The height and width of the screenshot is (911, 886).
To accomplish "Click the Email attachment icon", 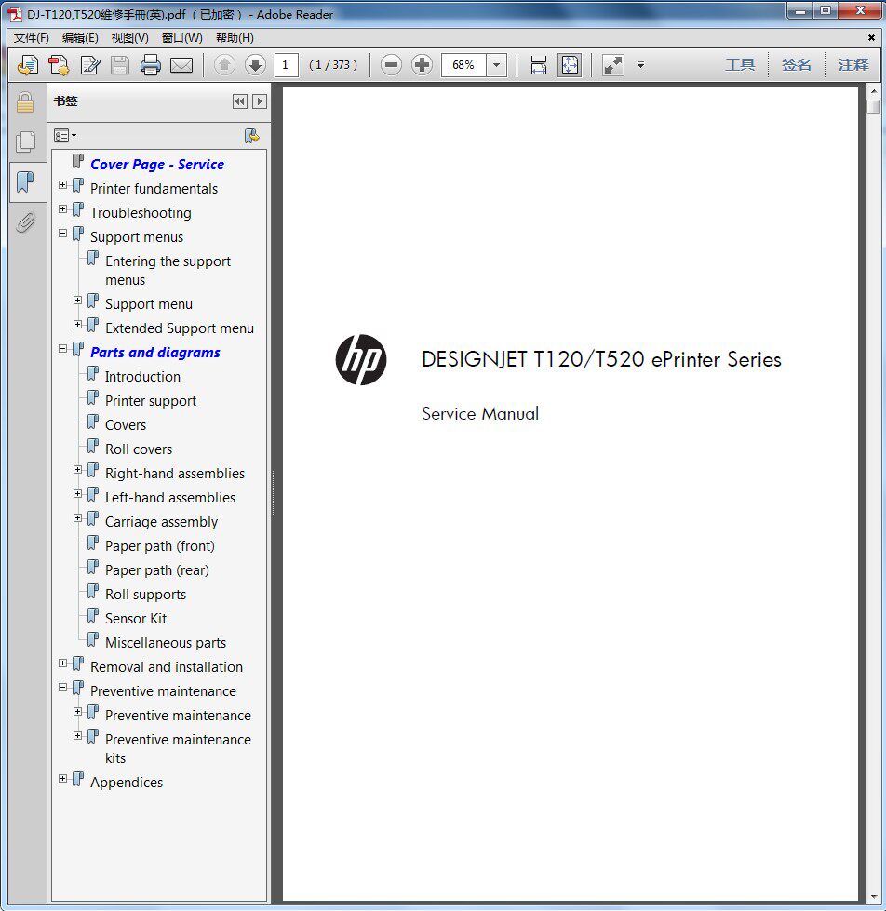I will 181,65.
